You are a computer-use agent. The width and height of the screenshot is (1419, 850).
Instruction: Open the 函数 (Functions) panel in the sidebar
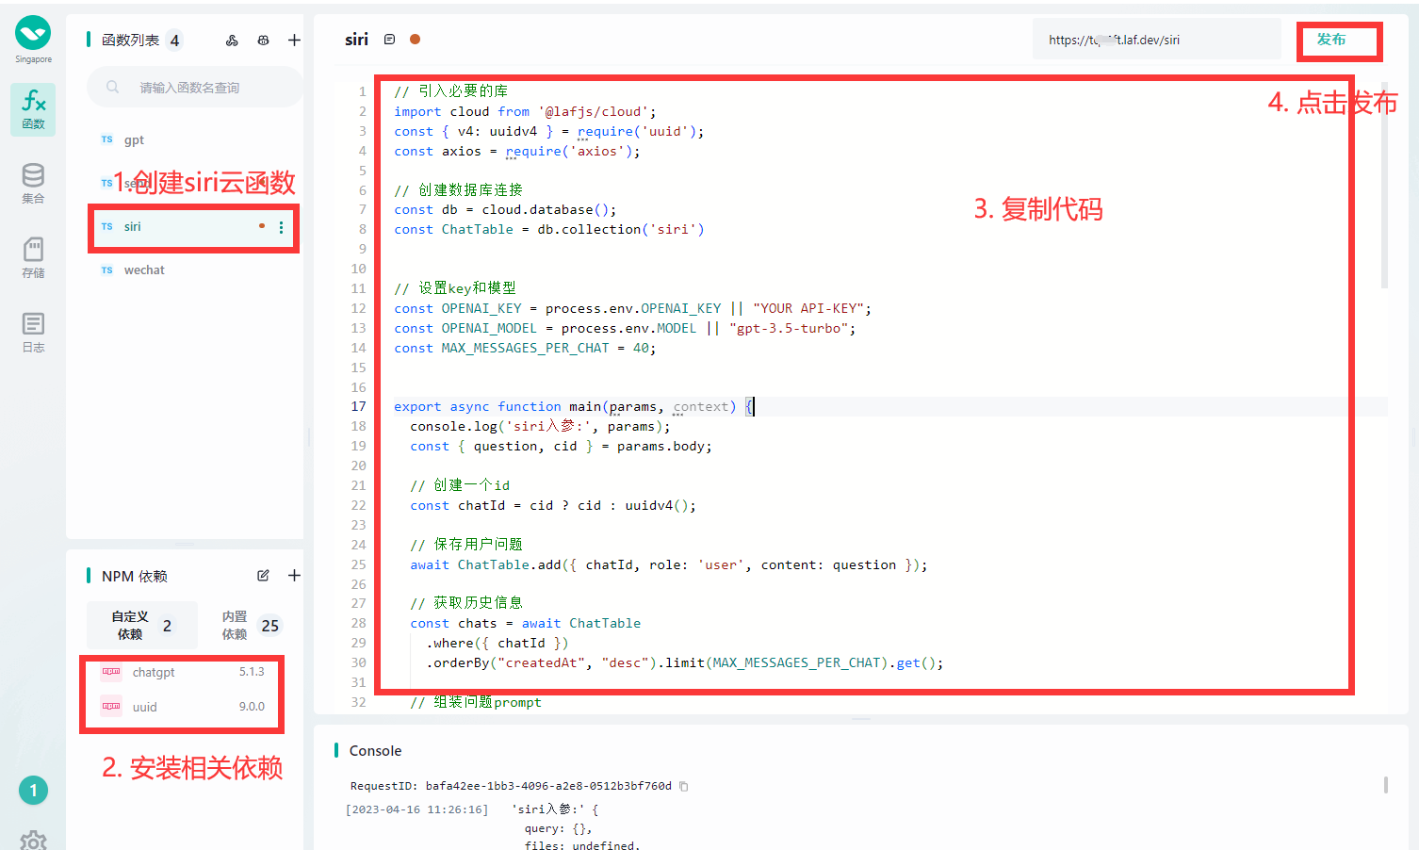32,108
